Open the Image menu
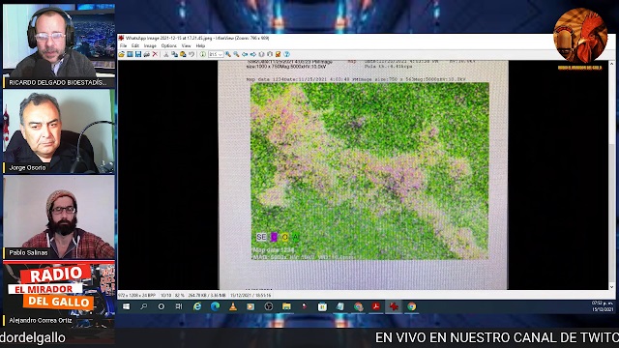This screenshot has height=348, width=619. [150, 45]
